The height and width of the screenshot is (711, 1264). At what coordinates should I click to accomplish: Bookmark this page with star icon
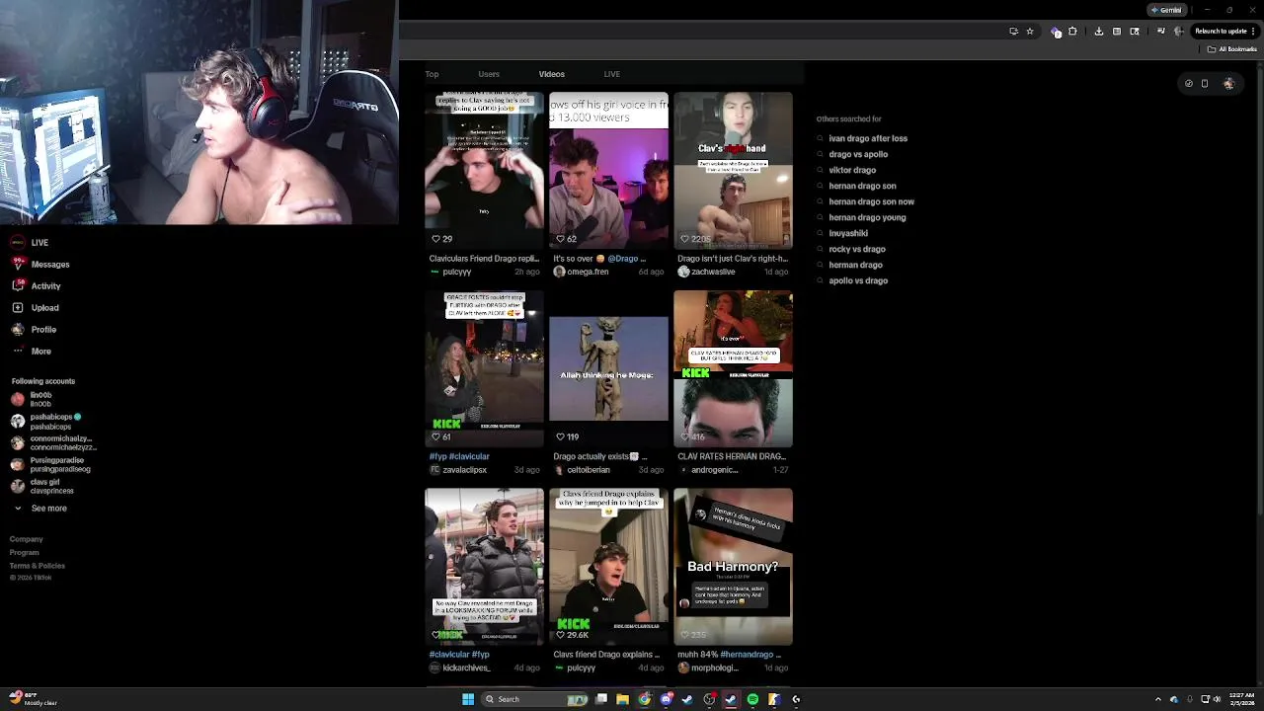tap(1030, 32)
